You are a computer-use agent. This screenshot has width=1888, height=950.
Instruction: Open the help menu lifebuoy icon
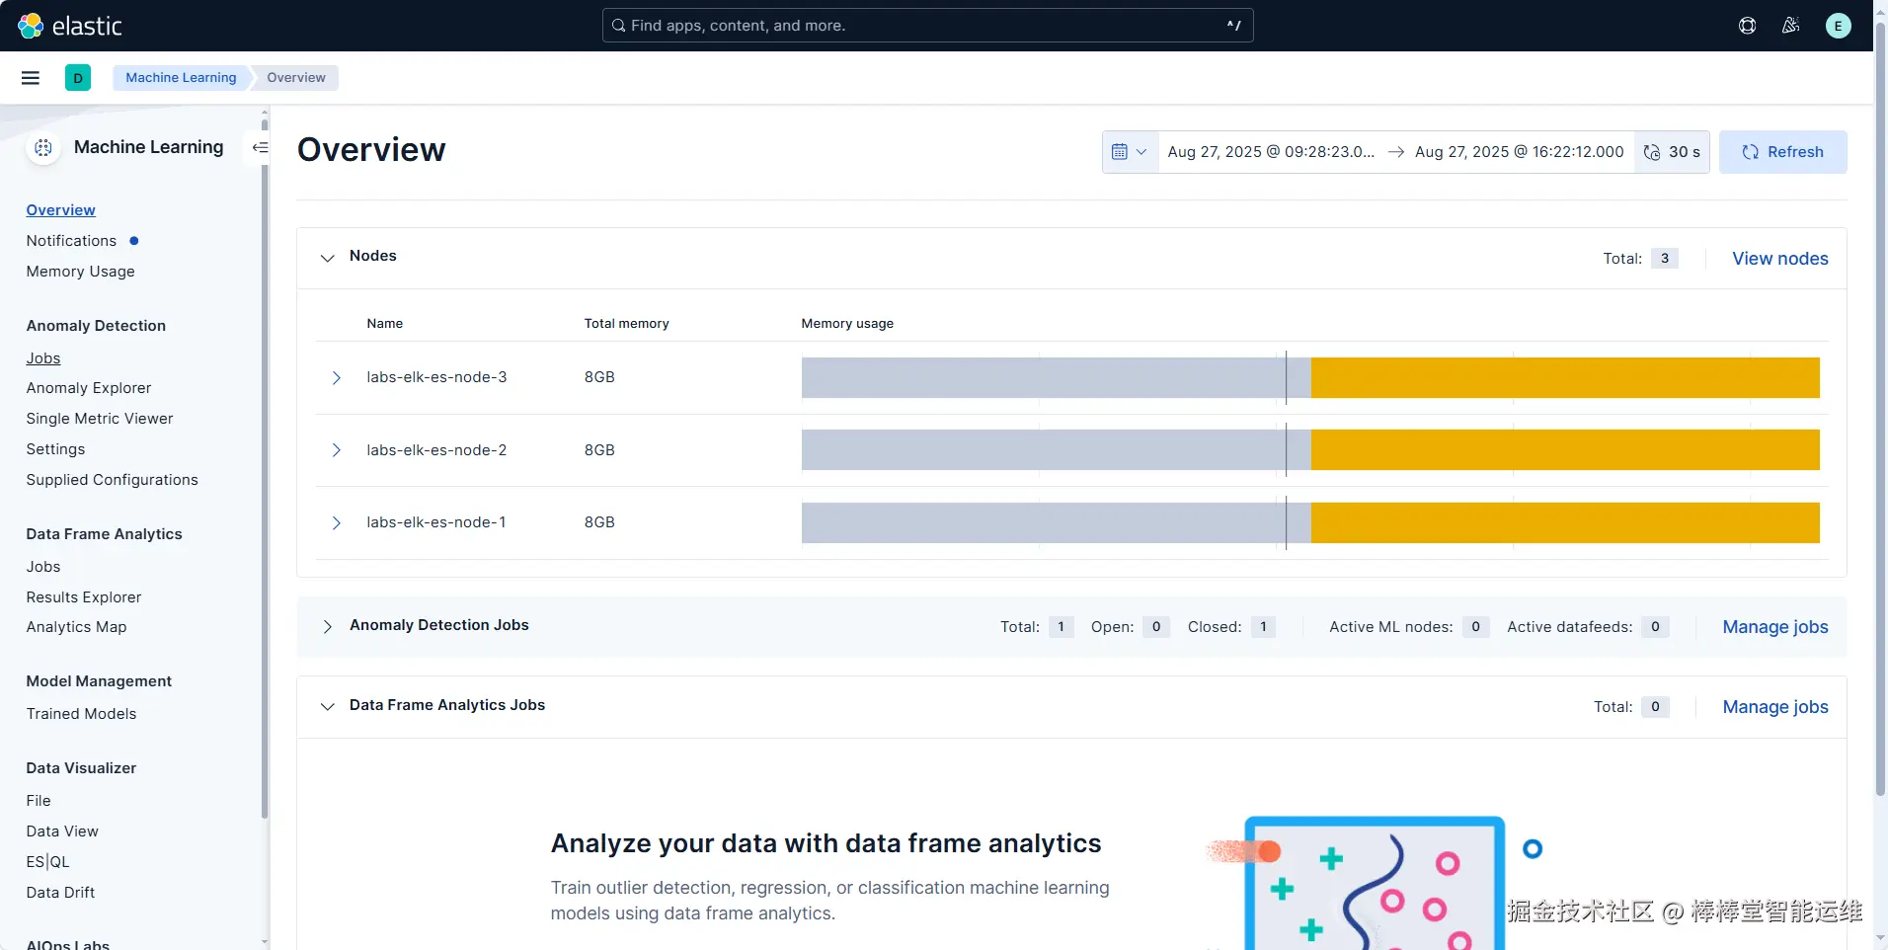[1747, 26]
